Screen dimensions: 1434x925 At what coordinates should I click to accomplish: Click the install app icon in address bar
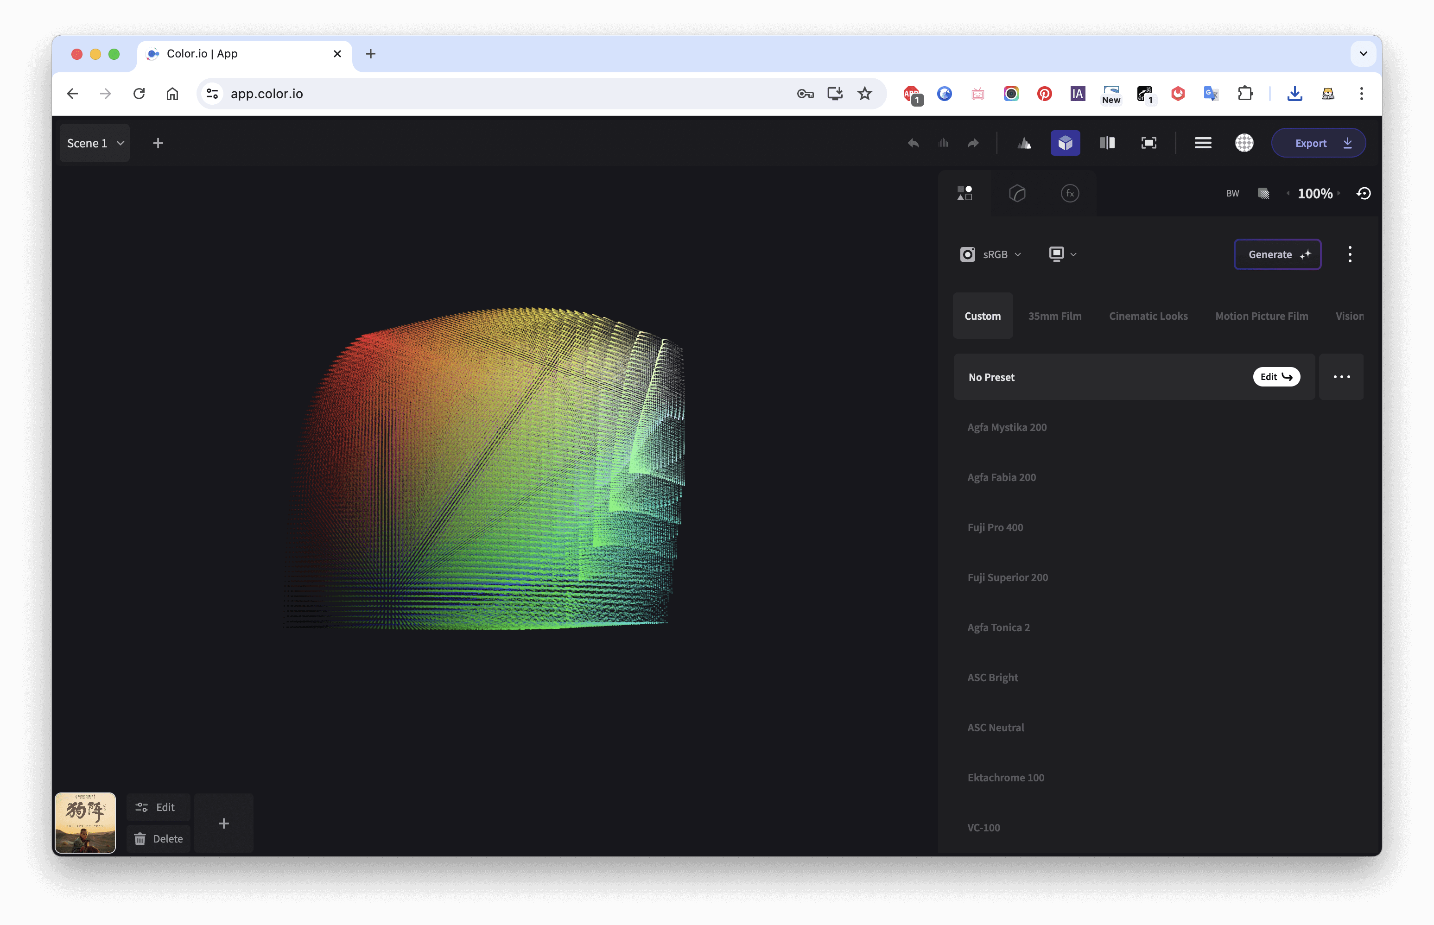[x=835, y=94]
